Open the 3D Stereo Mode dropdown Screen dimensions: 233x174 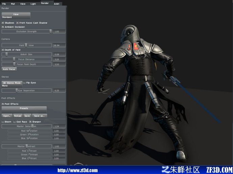coord(12,84)
